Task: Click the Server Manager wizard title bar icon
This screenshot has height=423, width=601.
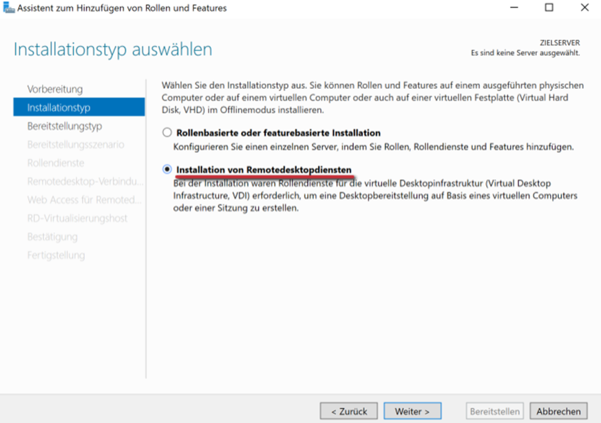Action: click(x=8, y=8)
